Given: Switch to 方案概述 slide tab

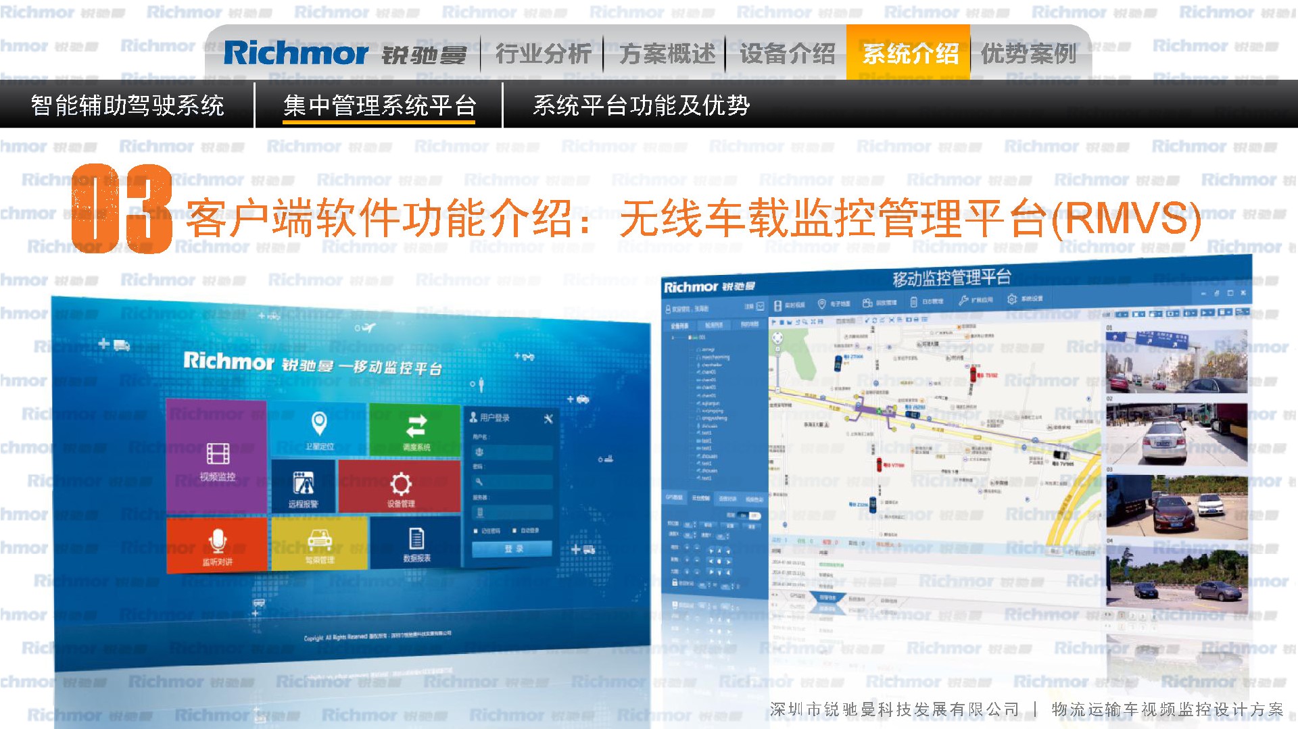Looking at the screenshot, I should (x=667, y=53).
